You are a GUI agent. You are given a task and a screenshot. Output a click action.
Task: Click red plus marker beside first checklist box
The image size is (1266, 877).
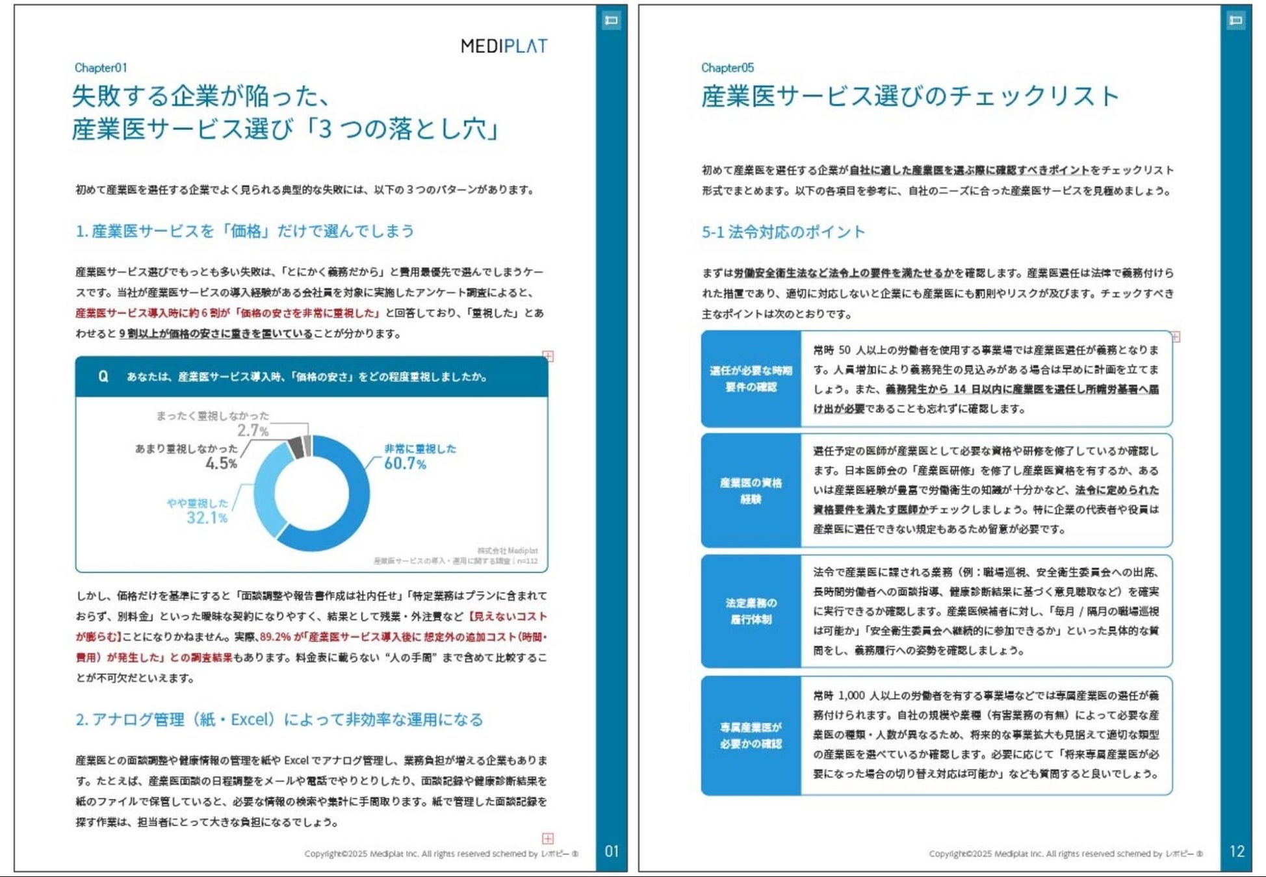click(1175, 337)
